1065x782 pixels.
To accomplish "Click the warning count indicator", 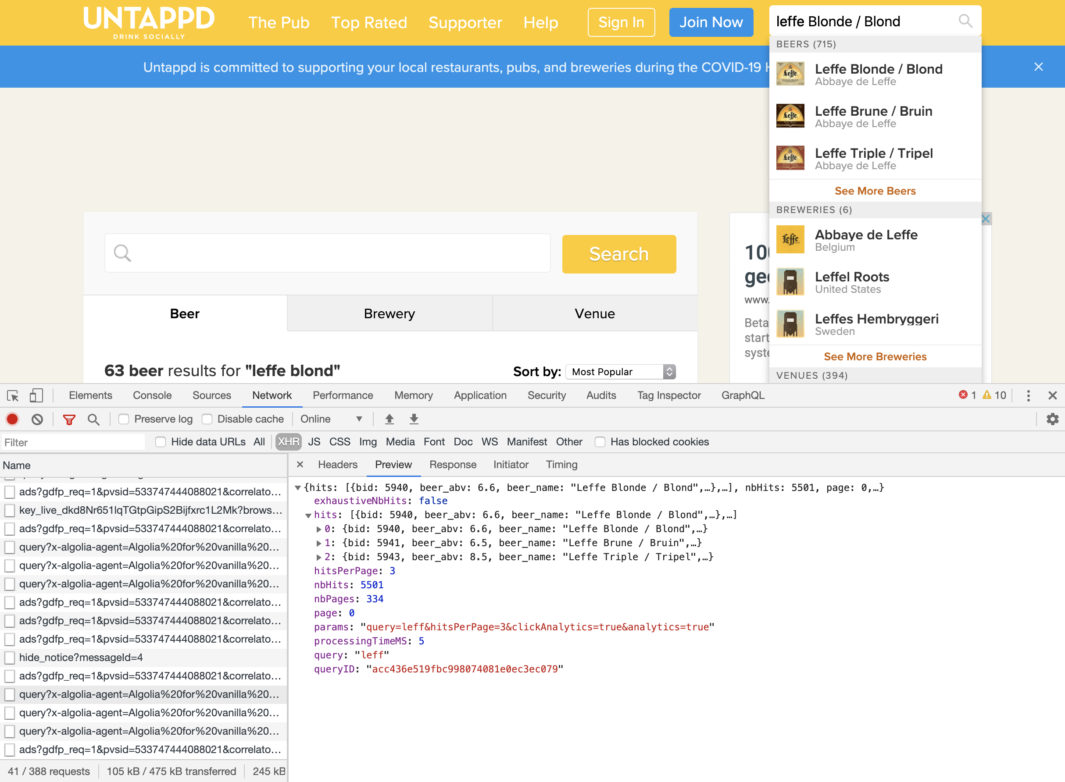I will 994,395.
